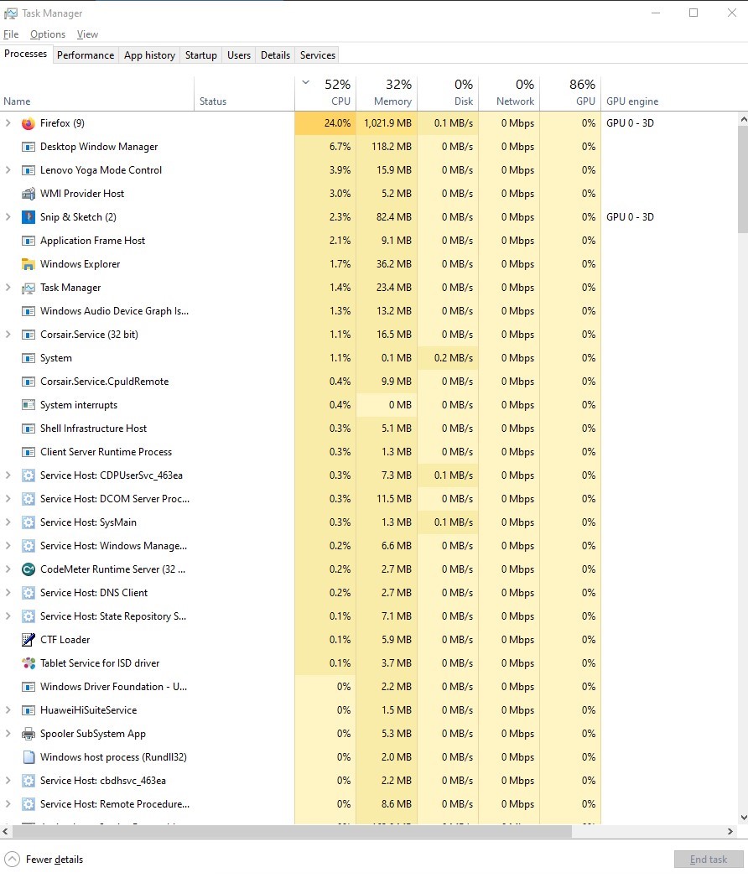Switch to the Performance tab

click(x=86, y=55)
